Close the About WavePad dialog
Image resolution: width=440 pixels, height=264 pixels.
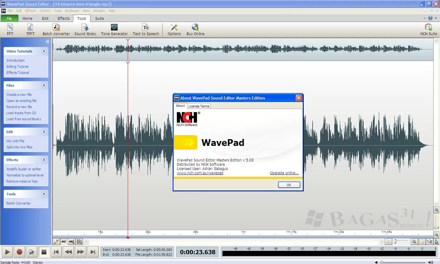(299, 98)
